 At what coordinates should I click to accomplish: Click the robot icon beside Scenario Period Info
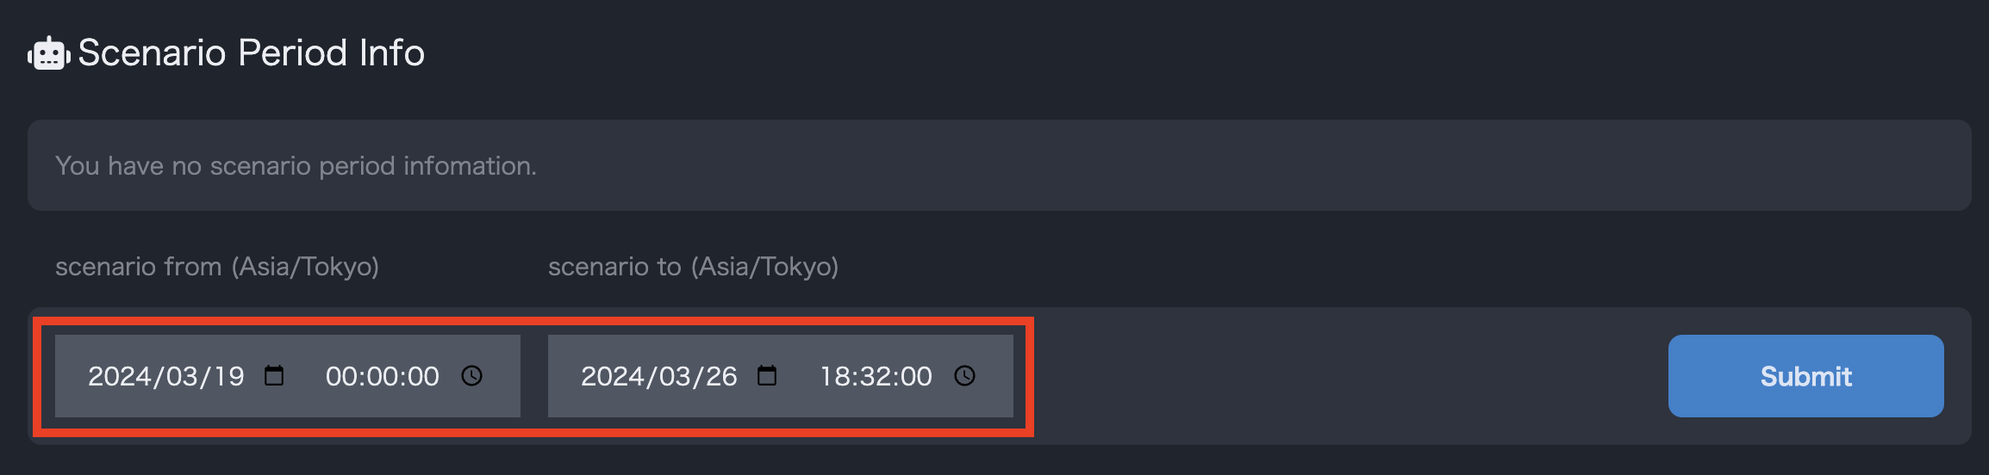48,53
